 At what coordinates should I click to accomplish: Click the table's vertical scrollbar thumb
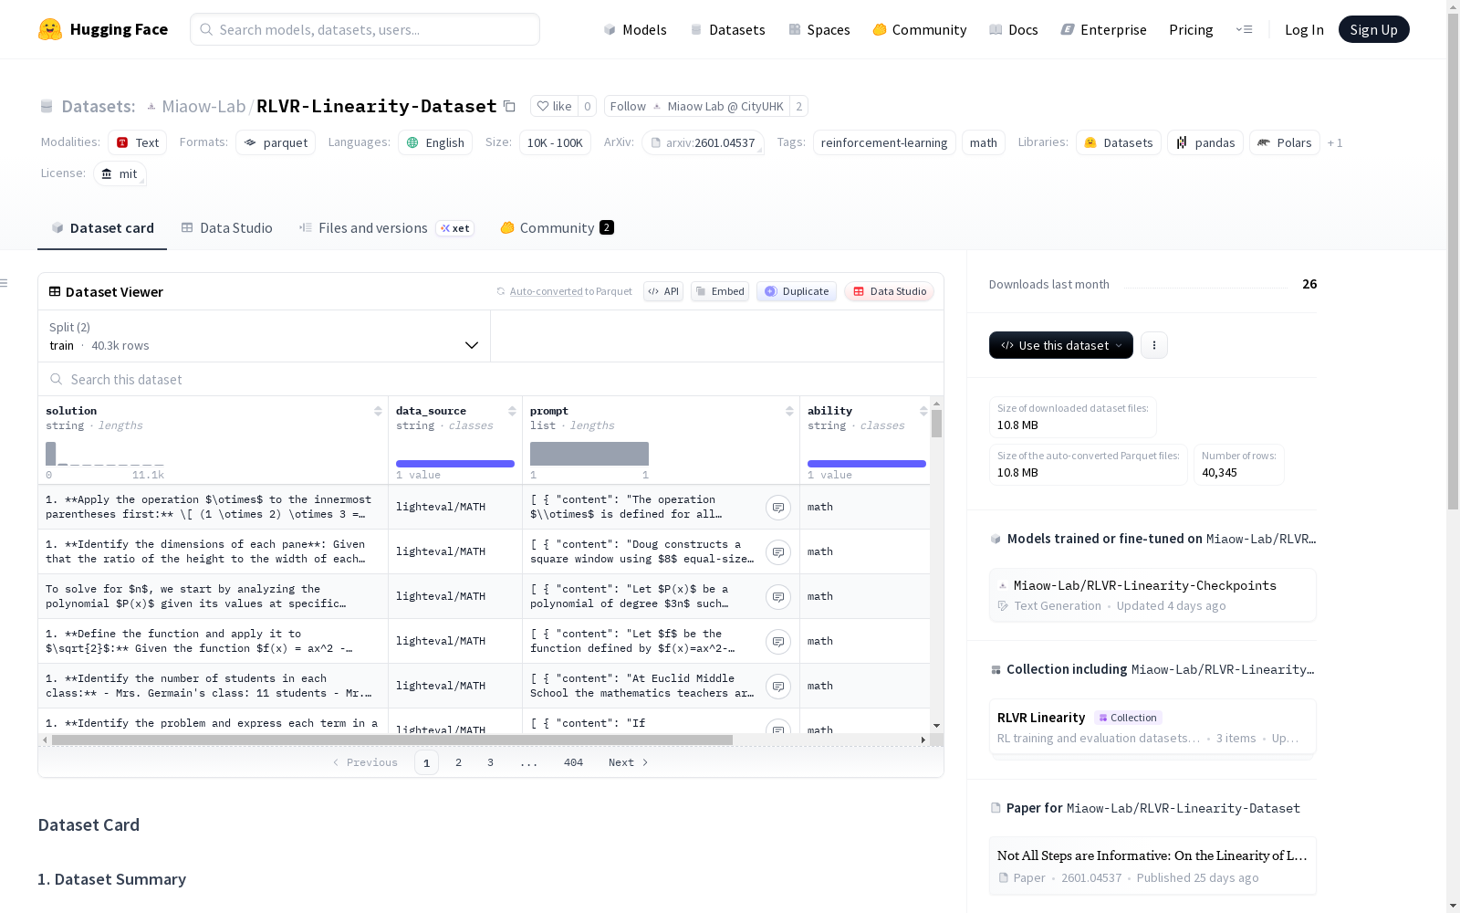pos(937,425)
